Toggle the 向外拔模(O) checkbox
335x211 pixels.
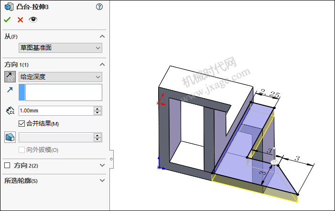tap(22, 150)
